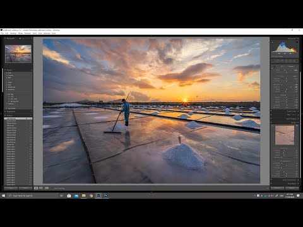The image size is (303, 227).
Task: Expand the Tone Curve panel arrow
Action: click(x=298, y=111)
